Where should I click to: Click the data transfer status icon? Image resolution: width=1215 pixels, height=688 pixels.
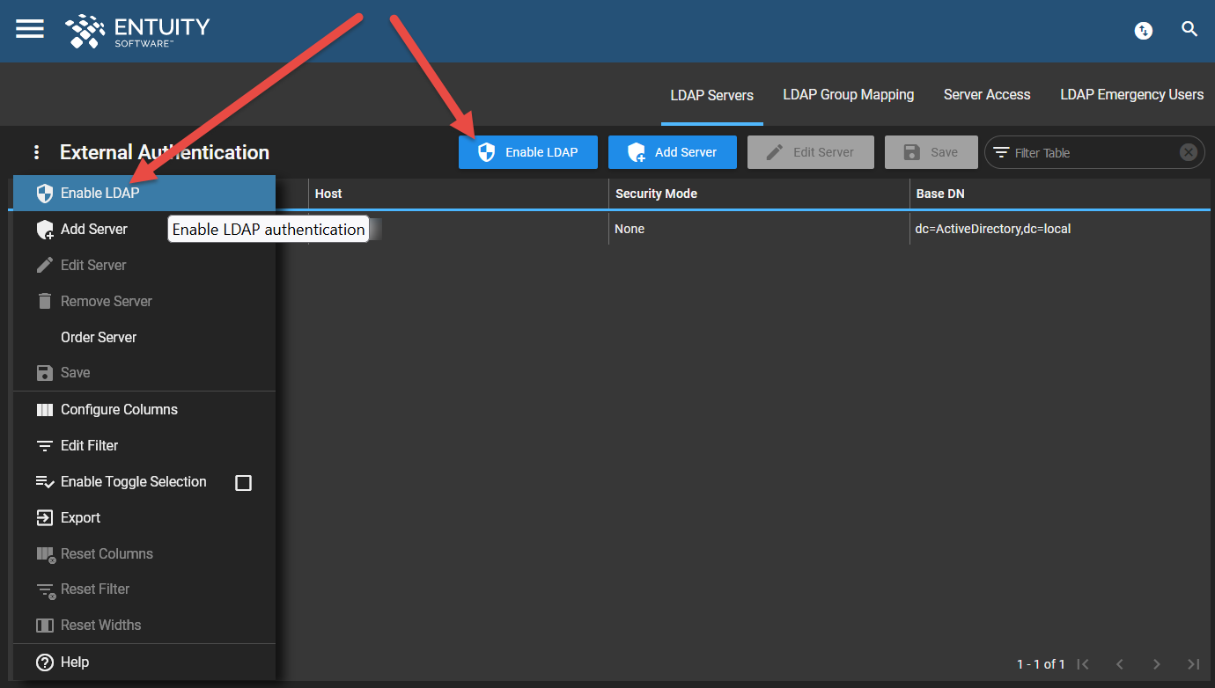click(1143, 31)
